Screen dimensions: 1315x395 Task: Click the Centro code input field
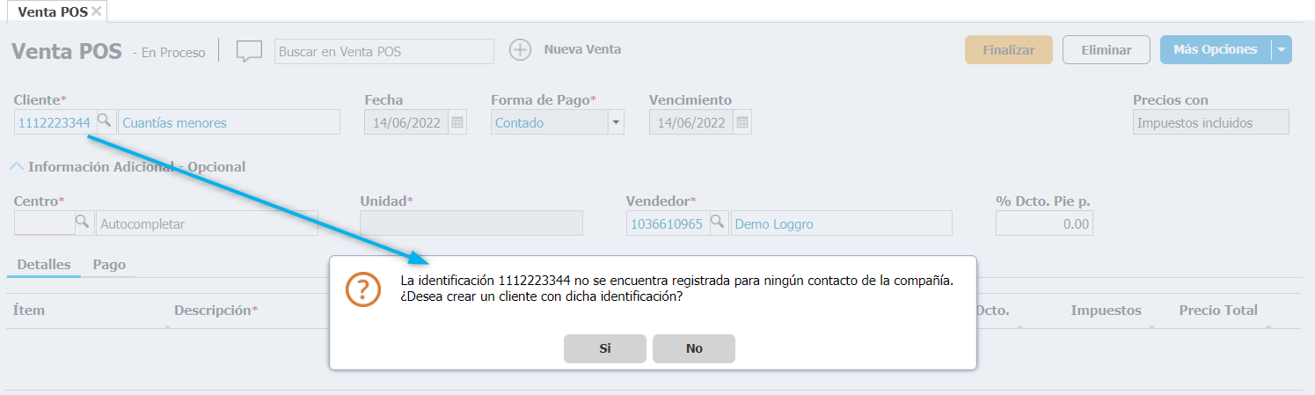[44, 223]
